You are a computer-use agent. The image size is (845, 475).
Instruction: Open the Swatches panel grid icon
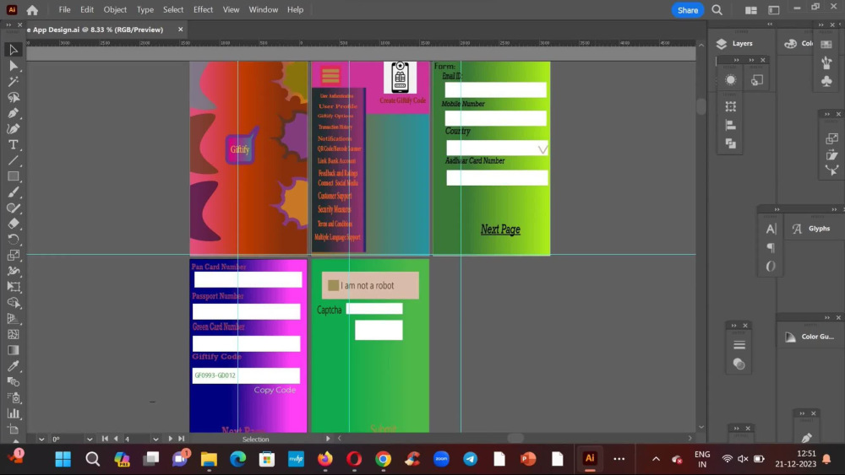pyautogui.click(x=826, y=45)
